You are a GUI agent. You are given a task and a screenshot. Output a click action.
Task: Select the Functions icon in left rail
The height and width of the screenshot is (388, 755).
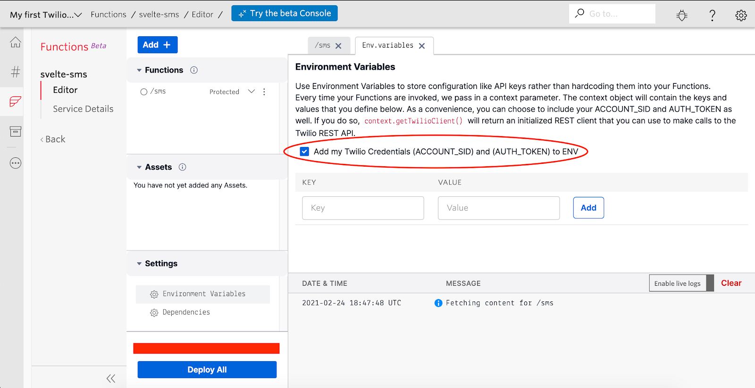point(16,101)
